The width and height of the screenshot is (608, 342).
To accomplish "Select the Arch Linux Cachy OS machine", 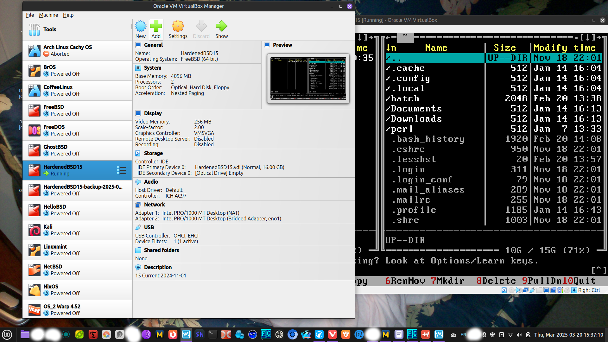I will (x=77, y=50).
